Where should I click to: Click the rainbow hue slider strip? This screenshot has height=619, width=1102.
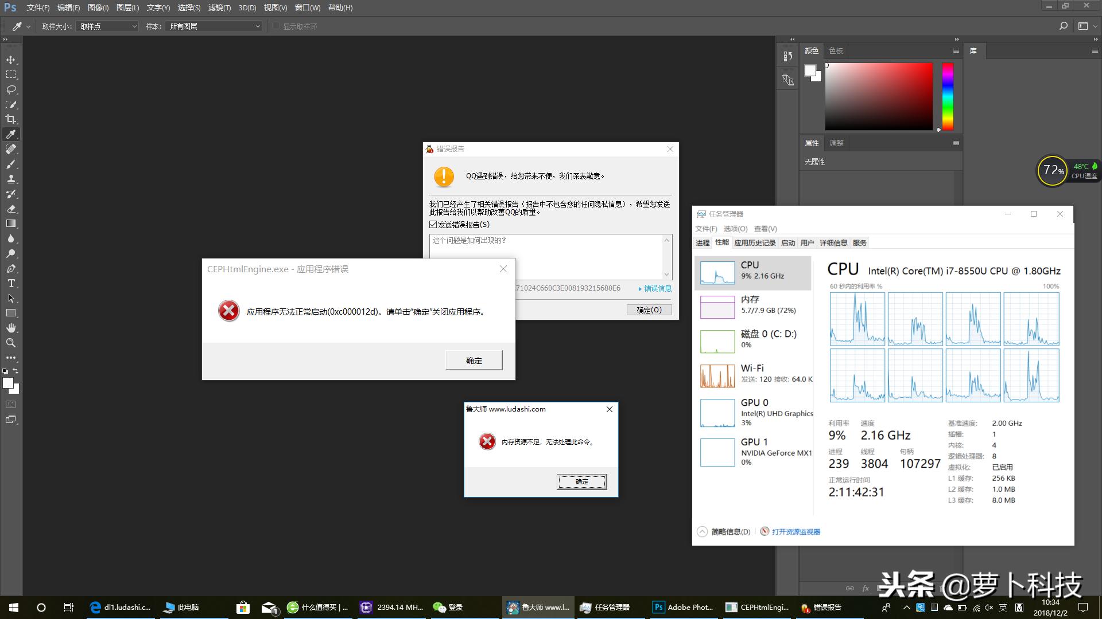pos(948,96)
